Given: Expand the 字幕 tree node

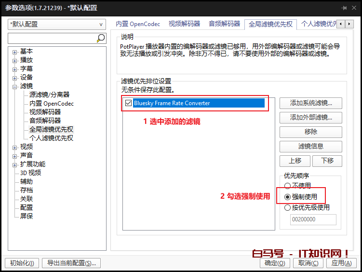Looking at the screenshot, I should pos(15,69).
